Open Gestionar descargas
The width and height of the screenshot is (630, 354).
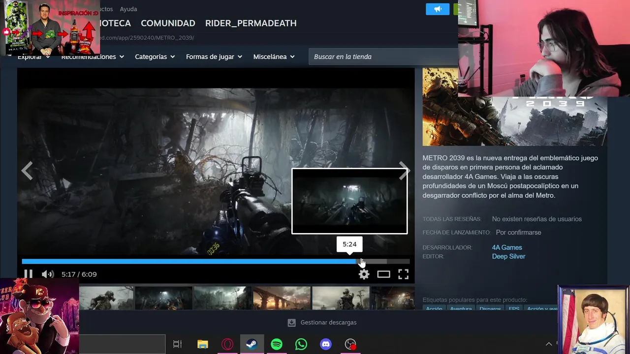tap(322, 323)
